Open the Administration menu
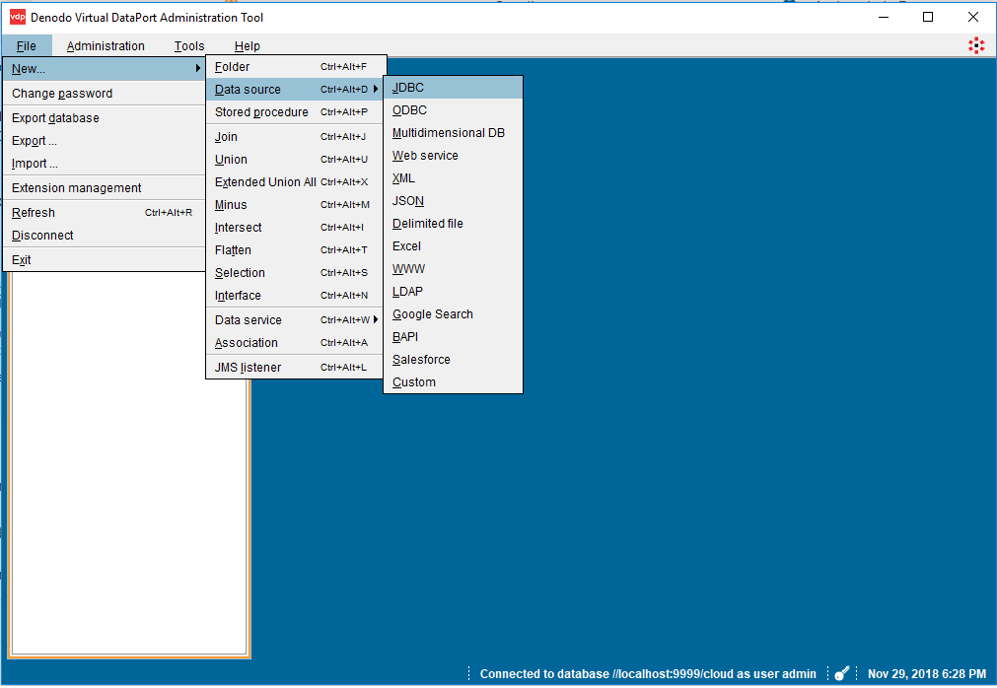Viewport: 997px width, 688px height. coord(106,45)
